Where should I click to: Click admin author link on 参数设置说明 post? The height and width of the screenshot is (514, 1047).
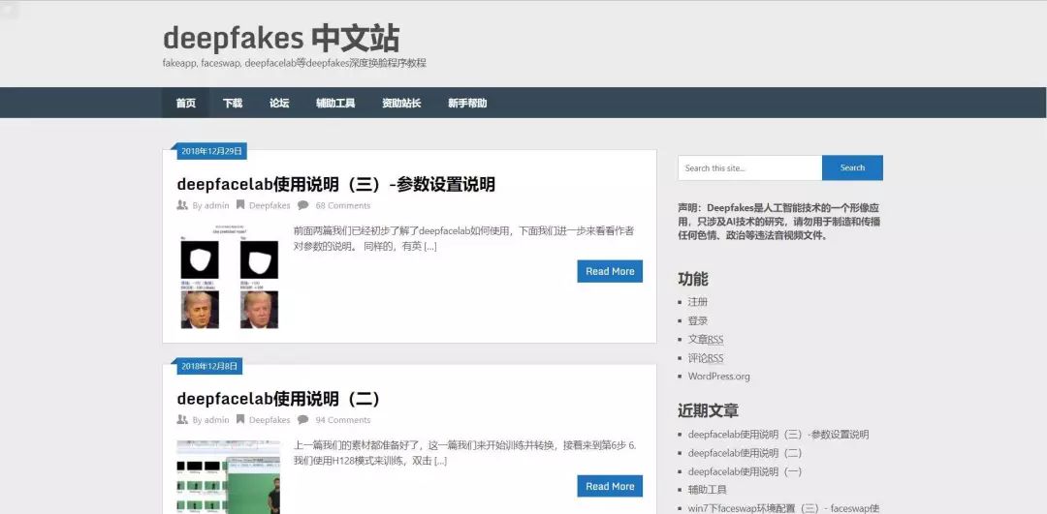(216, 205)
